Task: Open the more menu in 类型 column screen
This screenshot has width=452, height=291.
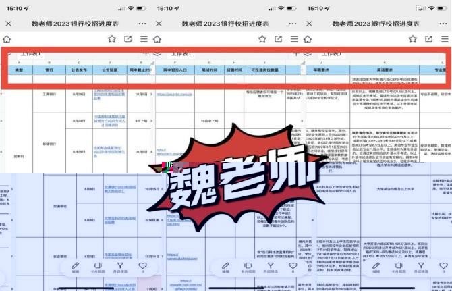Action: (142, 24)
